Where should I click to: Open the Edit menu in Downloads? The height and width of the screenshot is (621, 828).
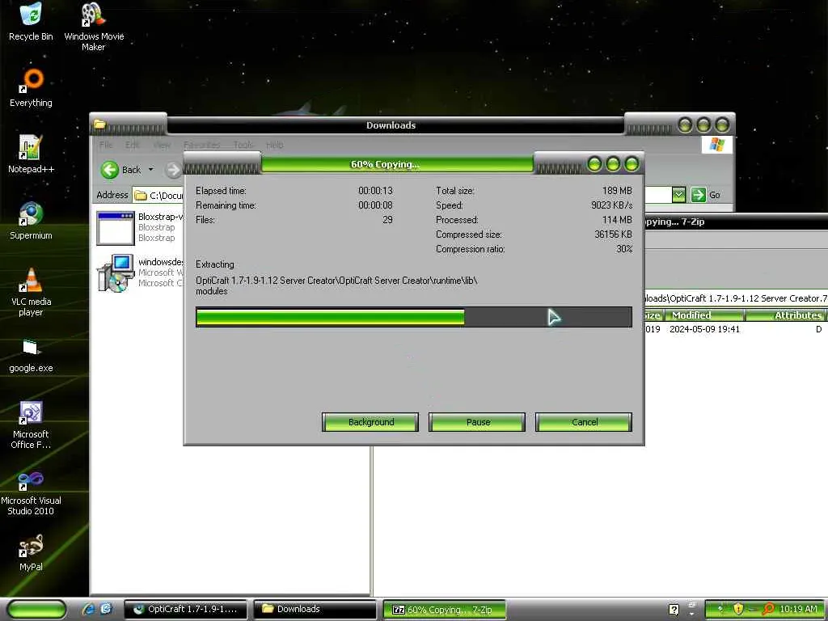132,145
